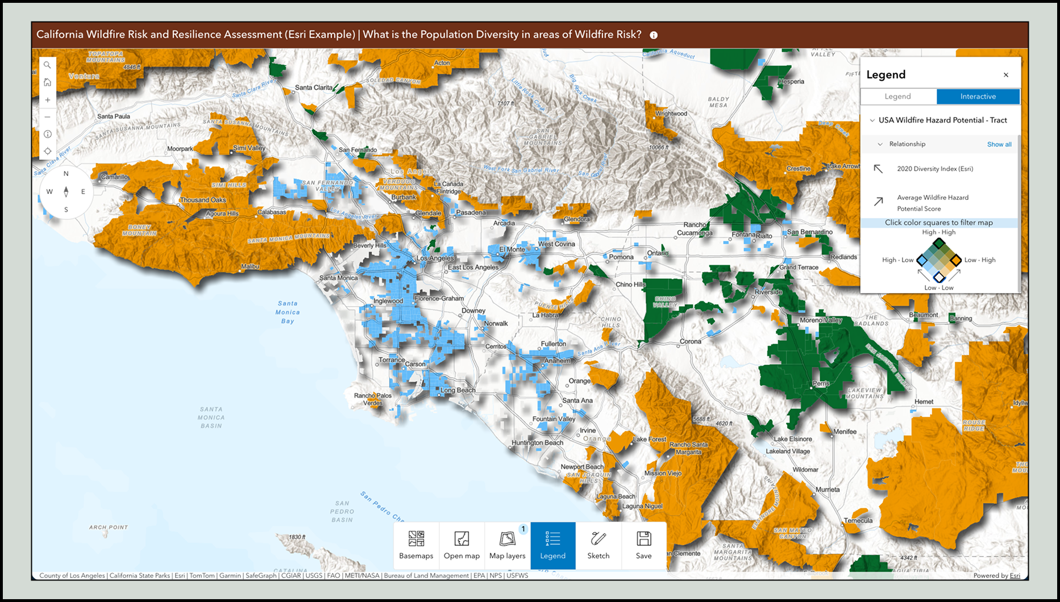Select the search magnifier tool
This screenshot has height=602, width=1060.
(48, 65)
